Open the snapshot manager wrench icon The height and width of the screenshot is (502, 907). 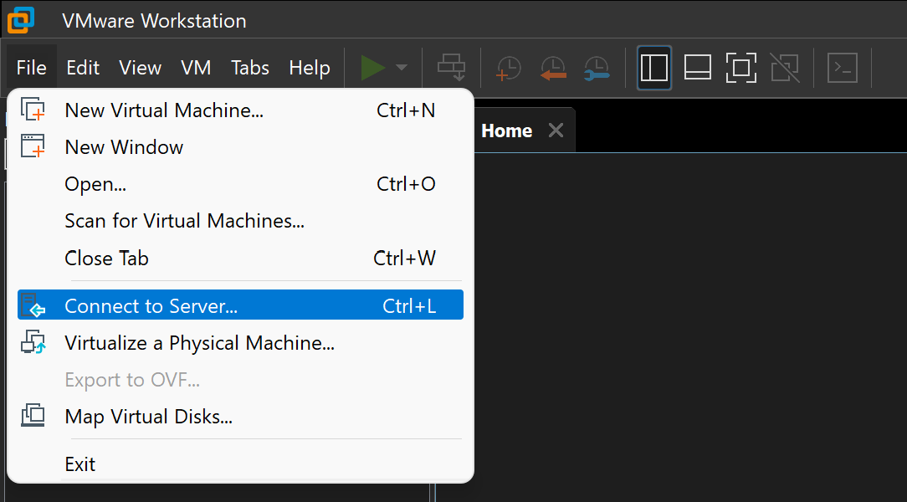tap(597, 68)
